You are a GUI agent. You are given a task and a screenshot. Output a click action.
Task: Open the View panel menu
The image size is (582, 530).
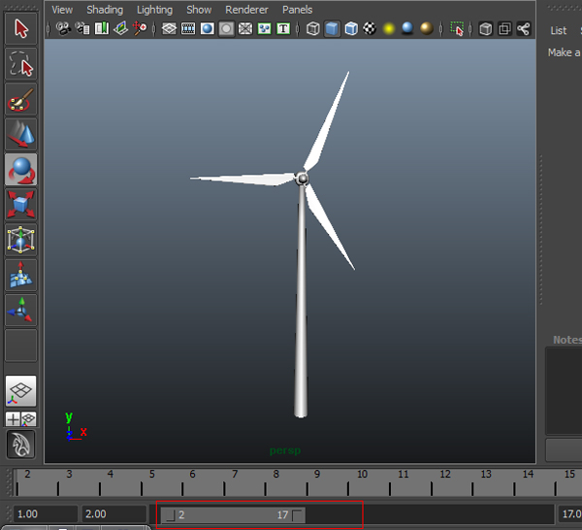click(x=62, y=10)
